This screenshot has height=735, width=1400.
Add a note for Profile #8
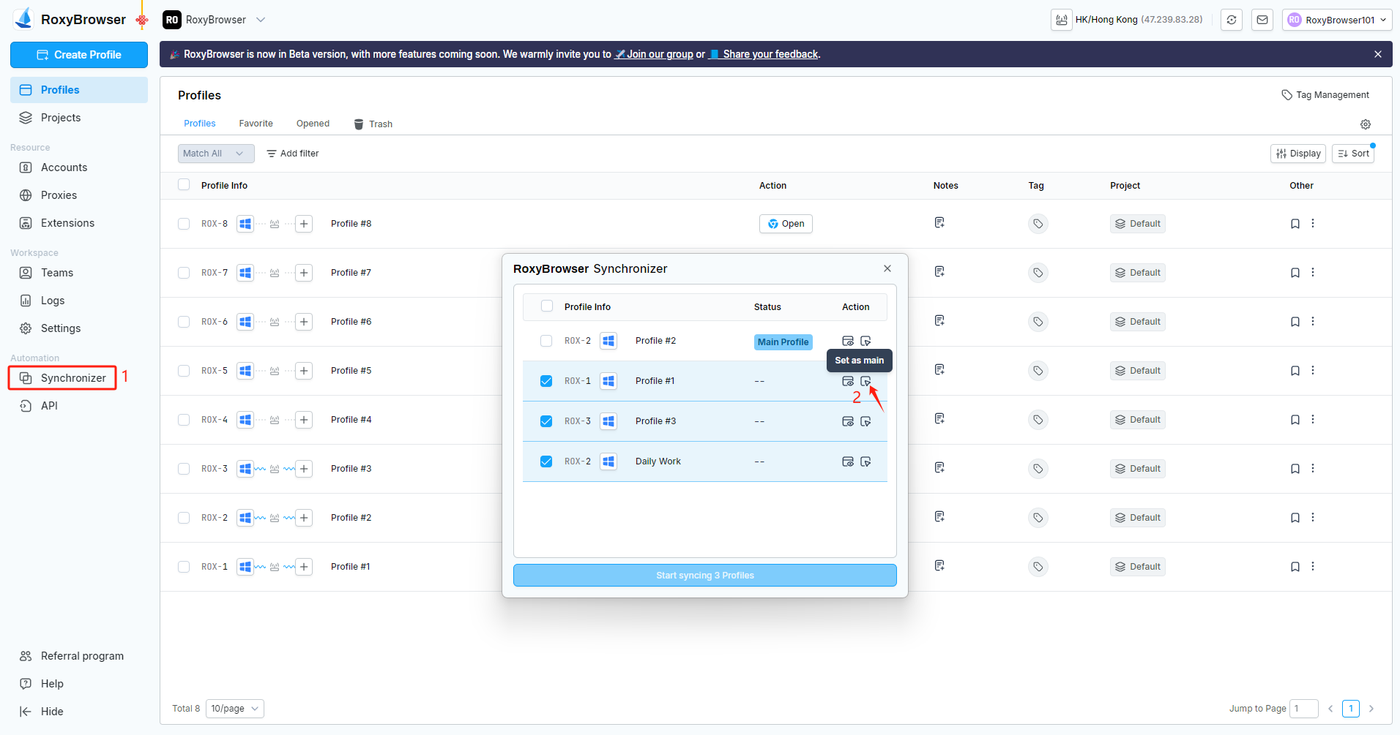click(939, 222)
